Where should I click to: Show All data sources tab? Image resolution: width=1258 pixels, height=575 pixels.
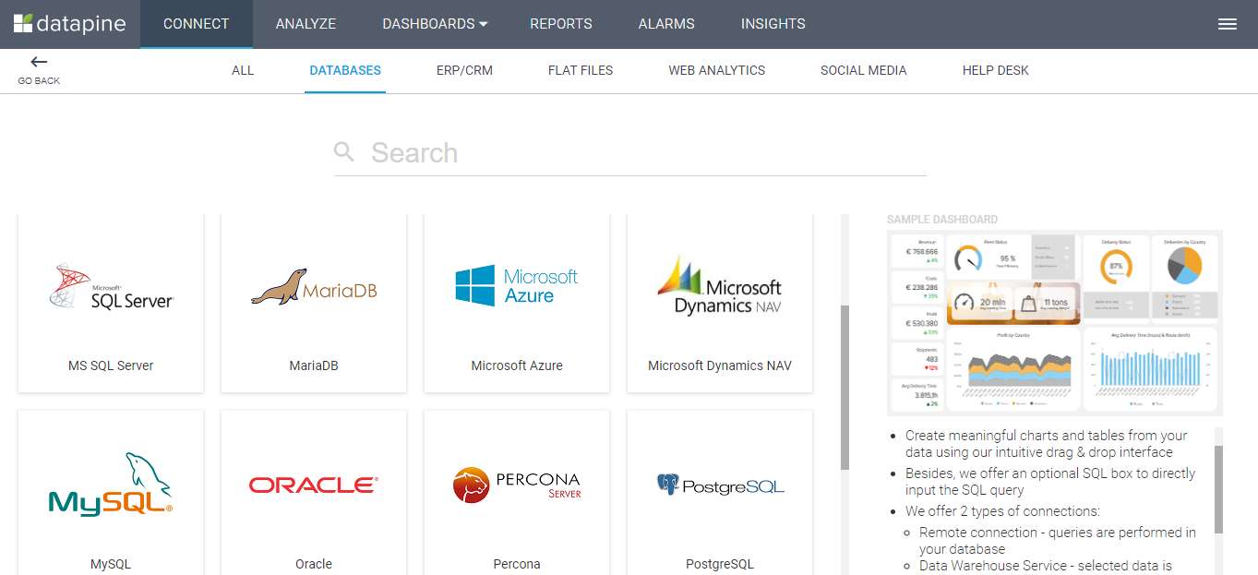(x=243, y=70)
